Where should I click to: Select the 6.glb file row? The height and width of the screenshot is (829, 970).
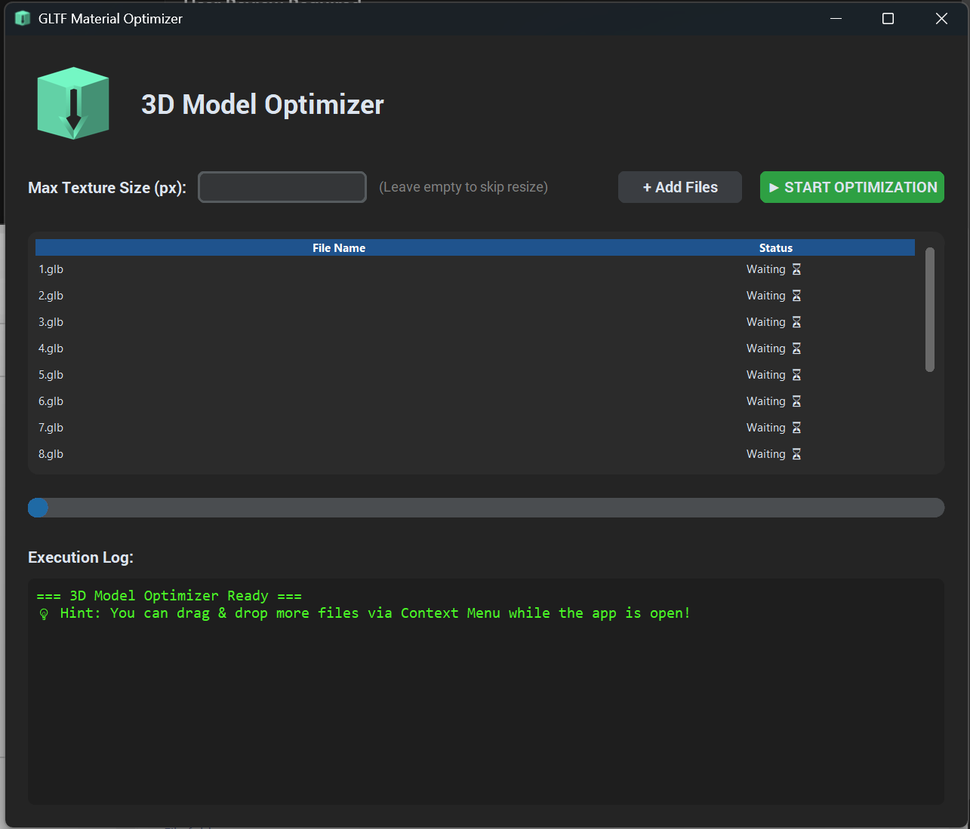475,401
